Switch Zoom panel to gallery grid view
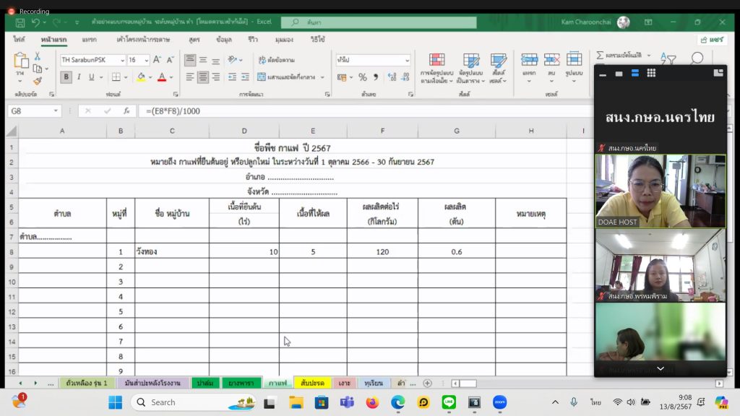 651,73
